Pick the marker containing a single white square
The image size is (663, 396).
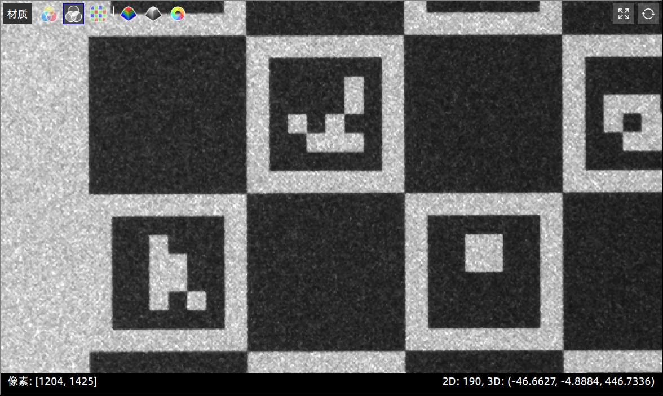[484, 272]
